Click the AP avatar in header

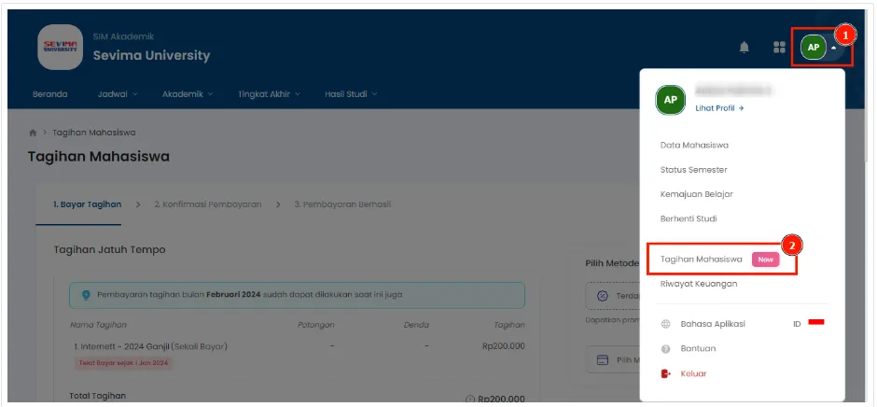click(814, 48)
